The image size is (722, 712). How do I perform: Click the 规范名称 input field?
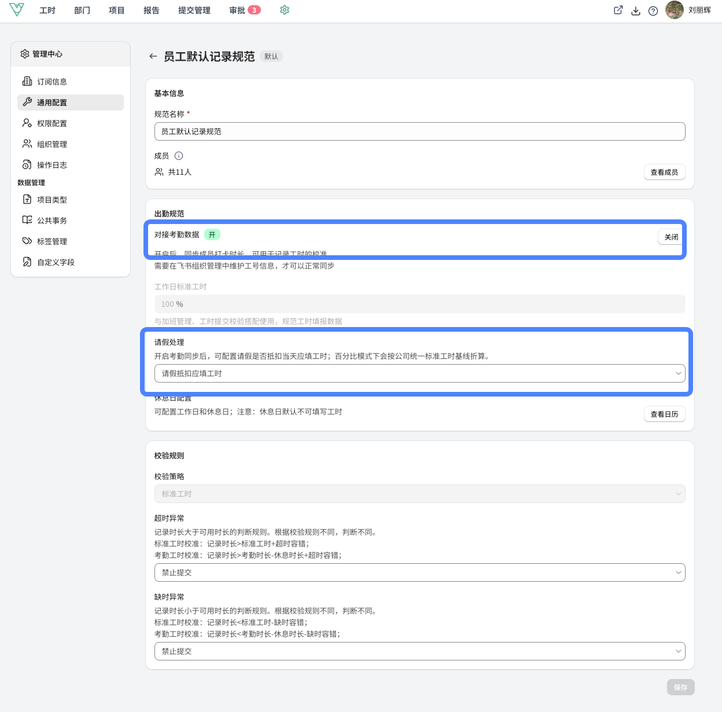(x=420, y=131)
